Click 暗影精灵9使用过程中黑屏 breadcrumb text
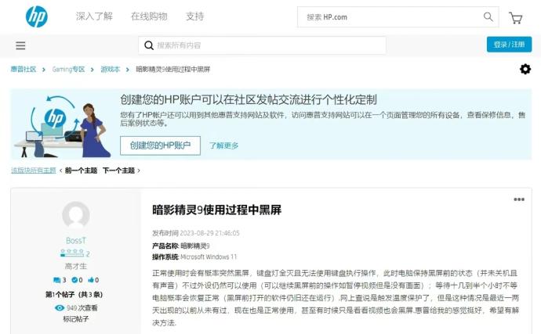Viewport: 541px width, 334px height. click(x=172, y=69)
